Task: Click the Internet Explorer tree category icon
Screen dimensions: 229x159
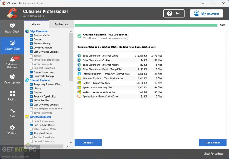Action: pos(27,80)
